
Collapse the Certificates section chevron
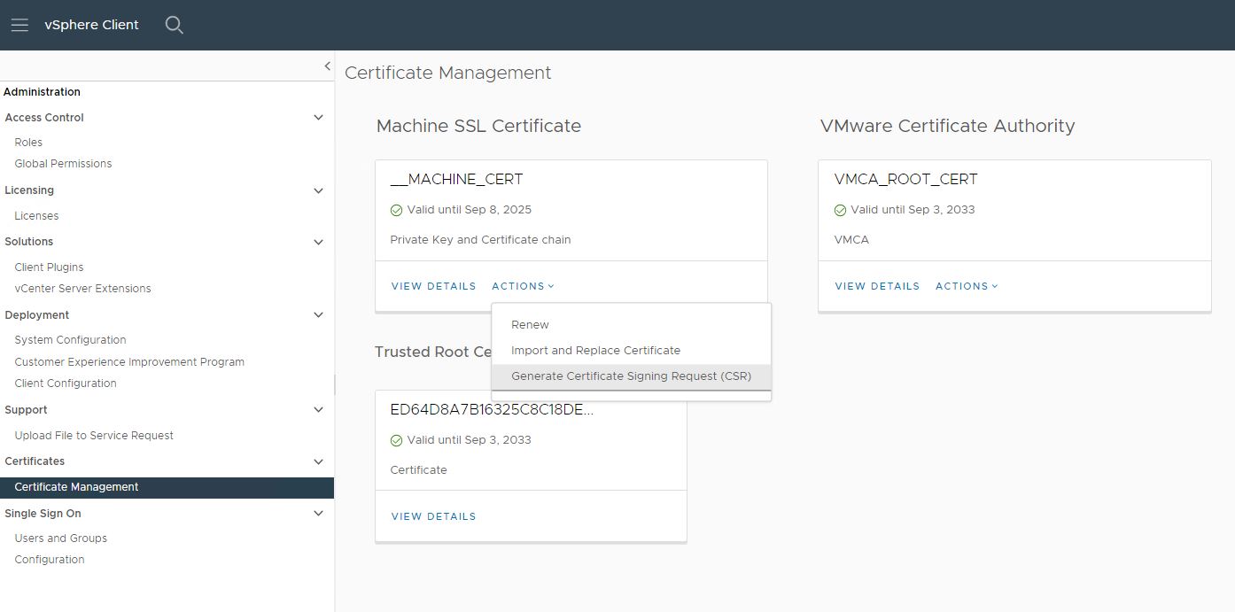pos(318,461)
